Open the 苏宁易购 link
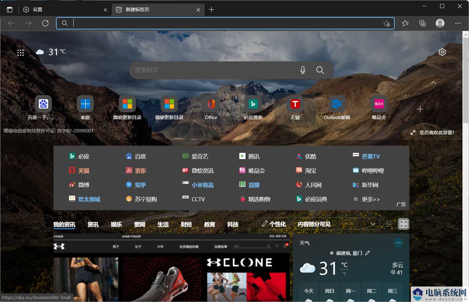 pyautogui.click(x=141, y=199)
